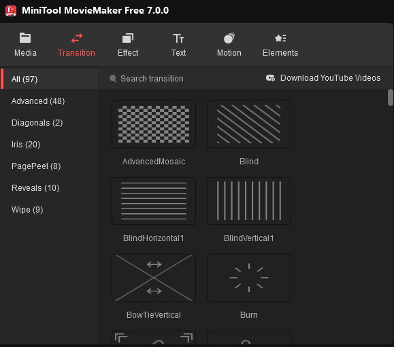Click the transition list vertical scrollbar
Screen dimensions: 394x347
(390, 98)
